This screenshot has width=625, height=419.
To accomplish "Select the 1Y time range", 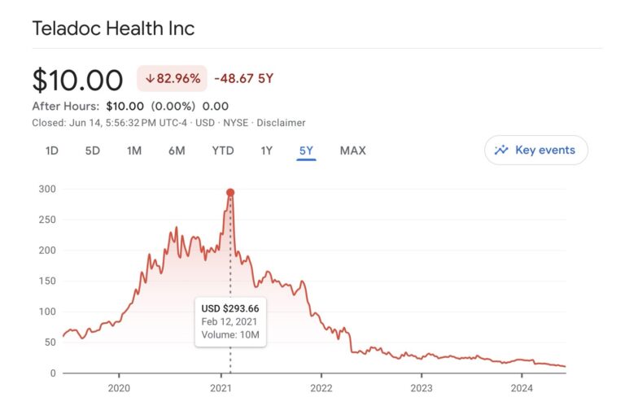I will click(x=266, y=151).
